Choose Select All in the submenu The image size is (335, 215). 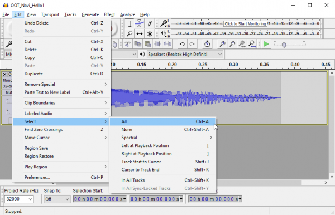pos(163,121)
